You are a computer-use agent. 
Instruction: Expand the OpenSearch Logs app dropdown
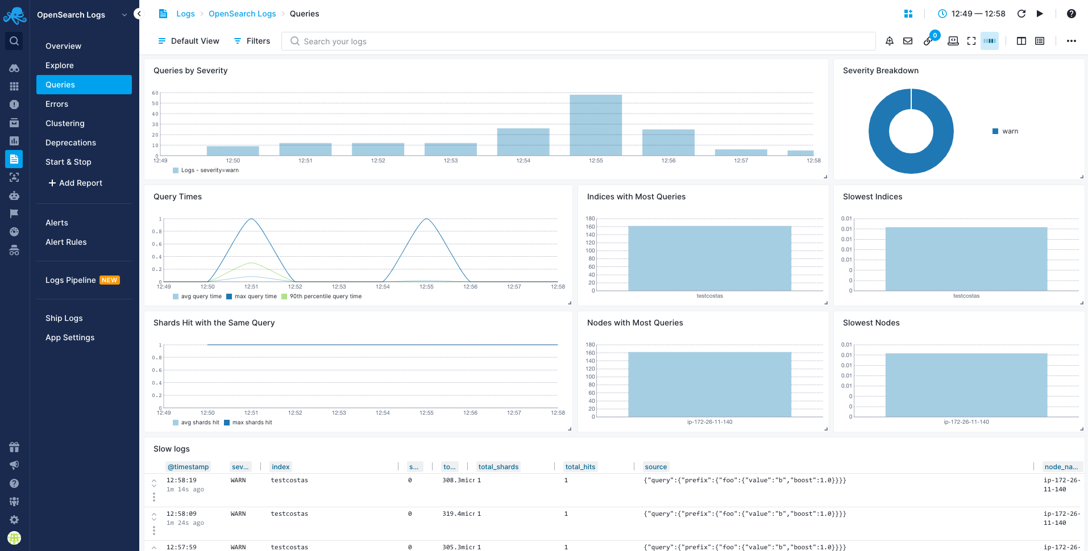tap(124, 15)
